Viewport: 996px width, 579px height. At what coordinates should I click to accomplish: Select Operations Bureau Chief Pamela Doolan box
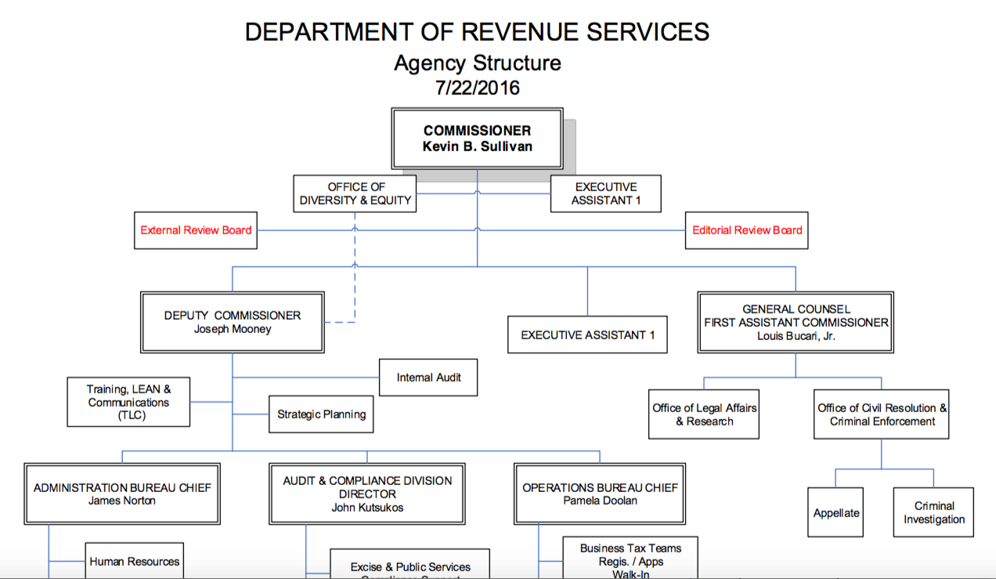601,494
